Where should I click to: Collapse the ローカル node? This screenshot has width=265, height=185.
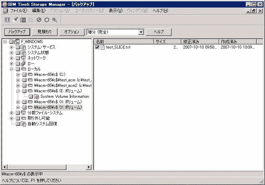tap(12, 69)
